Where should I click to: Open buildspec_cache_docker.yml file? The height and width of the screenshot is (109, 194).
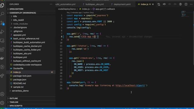[27, 46]
